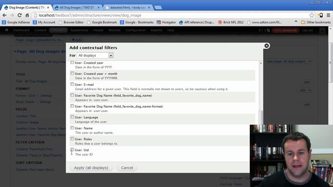
Task: Open the For All displays dropdown
Action: coord(95,56)
